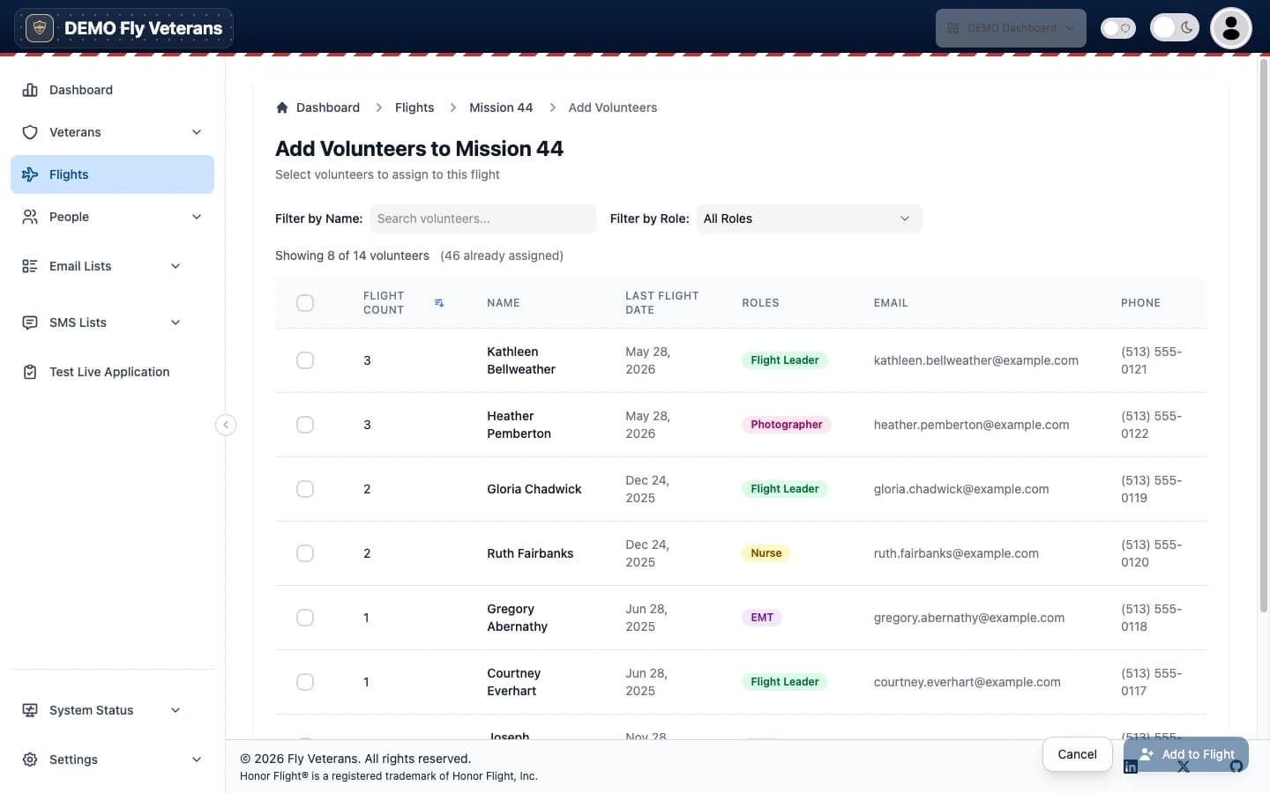1270x793 pixels.
Task: Click the Nurse role badge
Action: (x=766, y=553)
